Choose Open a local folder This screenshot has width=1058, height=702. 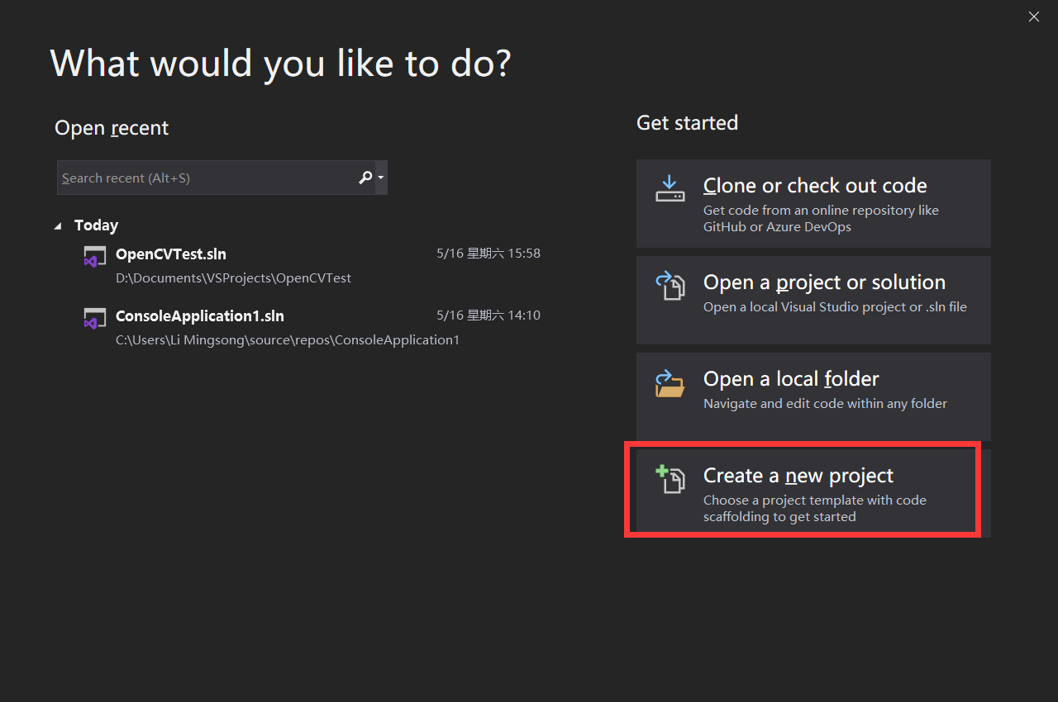pos(813,396)
